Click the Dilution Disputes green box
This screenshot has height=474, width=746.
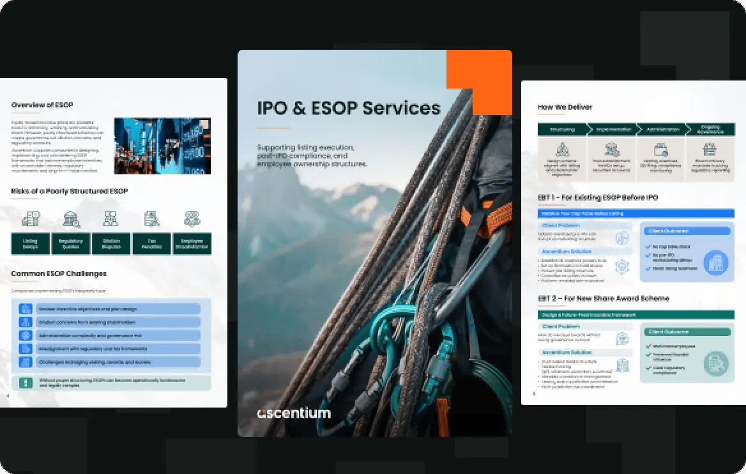point(111,243)
